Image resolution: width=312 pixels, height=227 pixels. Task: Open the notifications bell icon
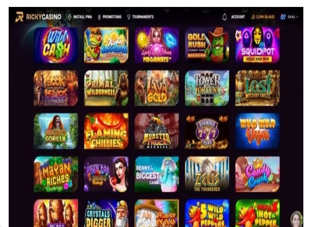pyautogui.click(x=224, y=17)
